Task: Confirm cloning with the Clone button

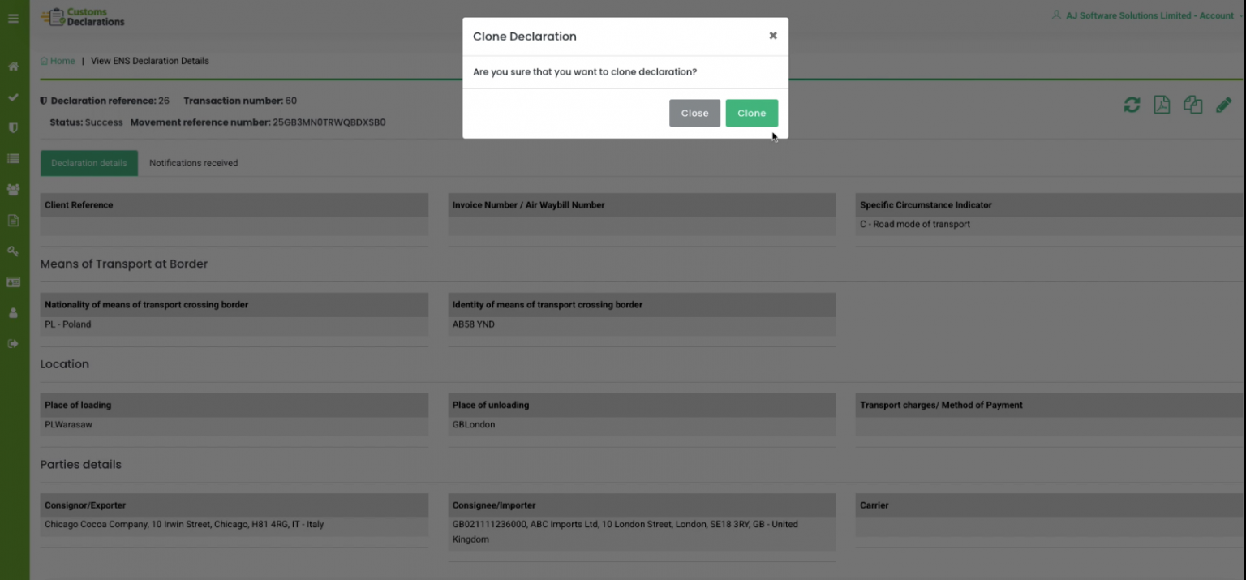Action: coord(751,113)
